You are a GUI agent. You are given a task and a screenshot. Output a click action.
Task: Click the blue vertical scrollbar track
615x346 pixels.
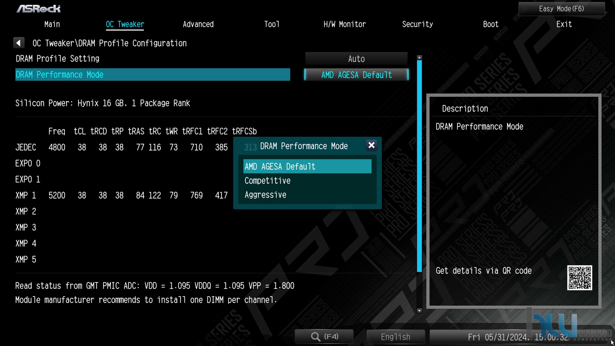point(419,166)
